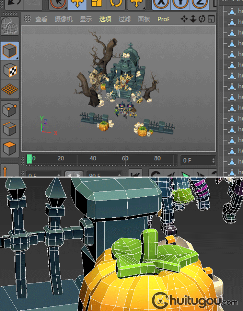Open the 过滤 menu
243x311 pixels.
(x=124, y=19)
